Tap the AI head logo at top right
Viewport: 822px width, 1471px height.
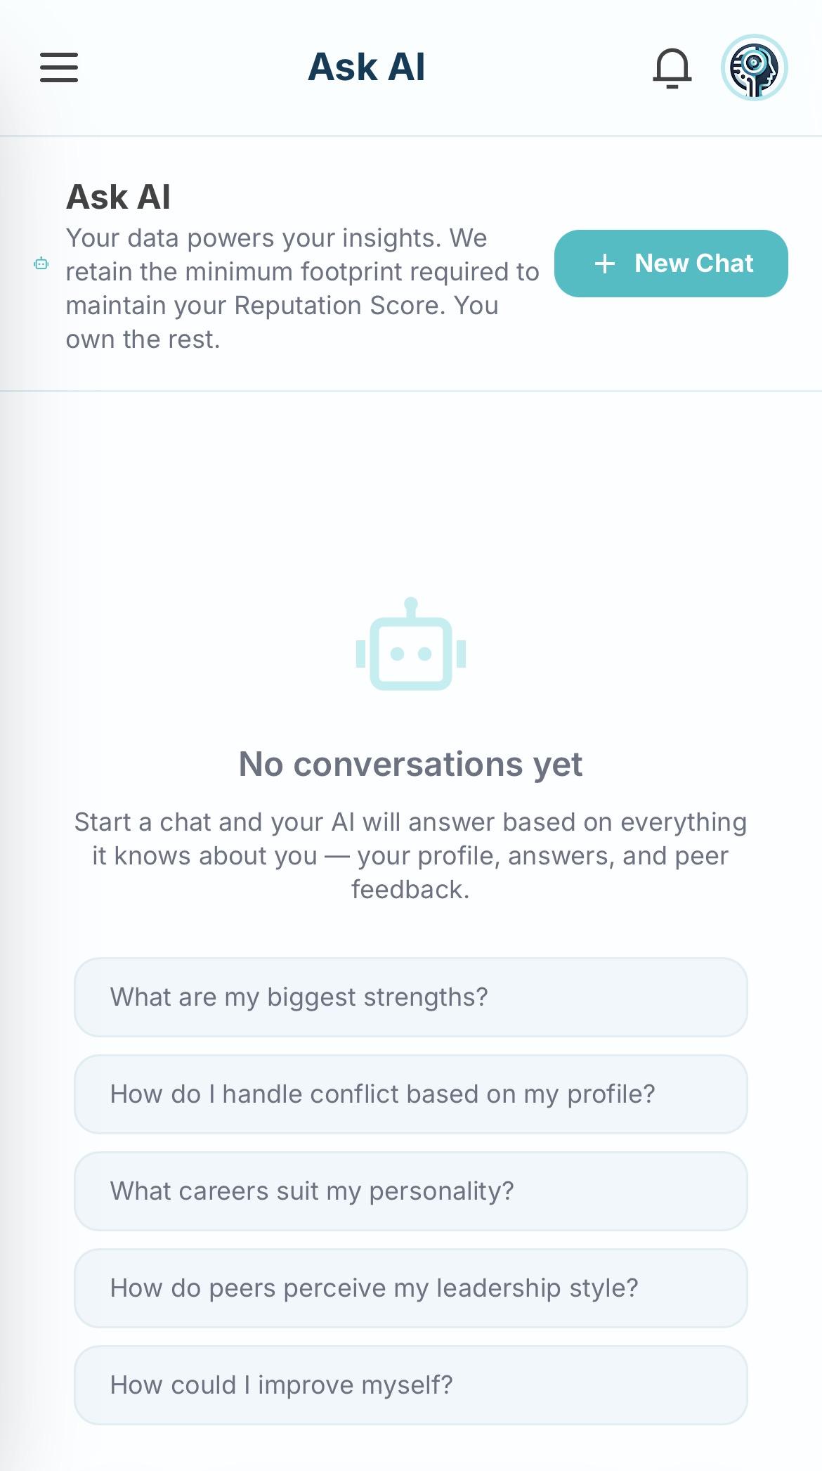tap(755, 68)
